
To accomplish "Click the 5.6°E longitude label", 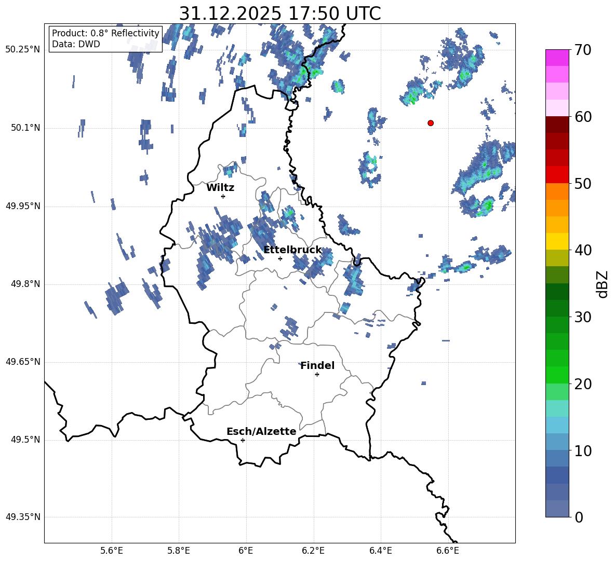I will point(112,551).
